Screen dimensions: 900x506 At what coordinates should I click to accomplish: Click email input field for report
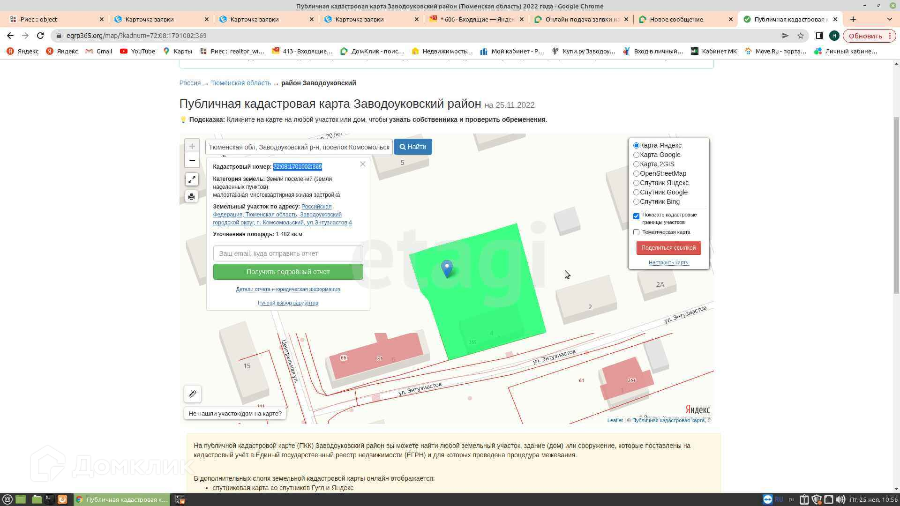[x=288, y=253]
